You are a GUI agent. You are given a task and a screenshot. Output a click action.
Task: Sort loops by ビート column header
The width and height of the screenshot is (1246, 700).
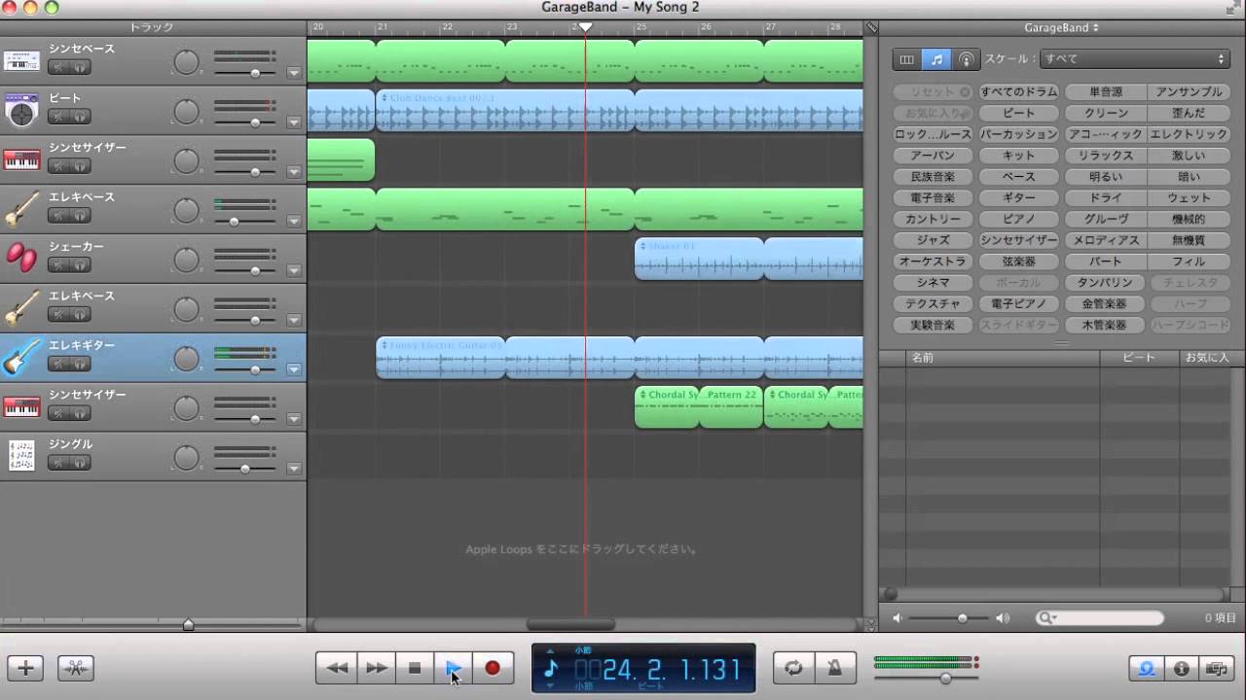[1140, 358]
